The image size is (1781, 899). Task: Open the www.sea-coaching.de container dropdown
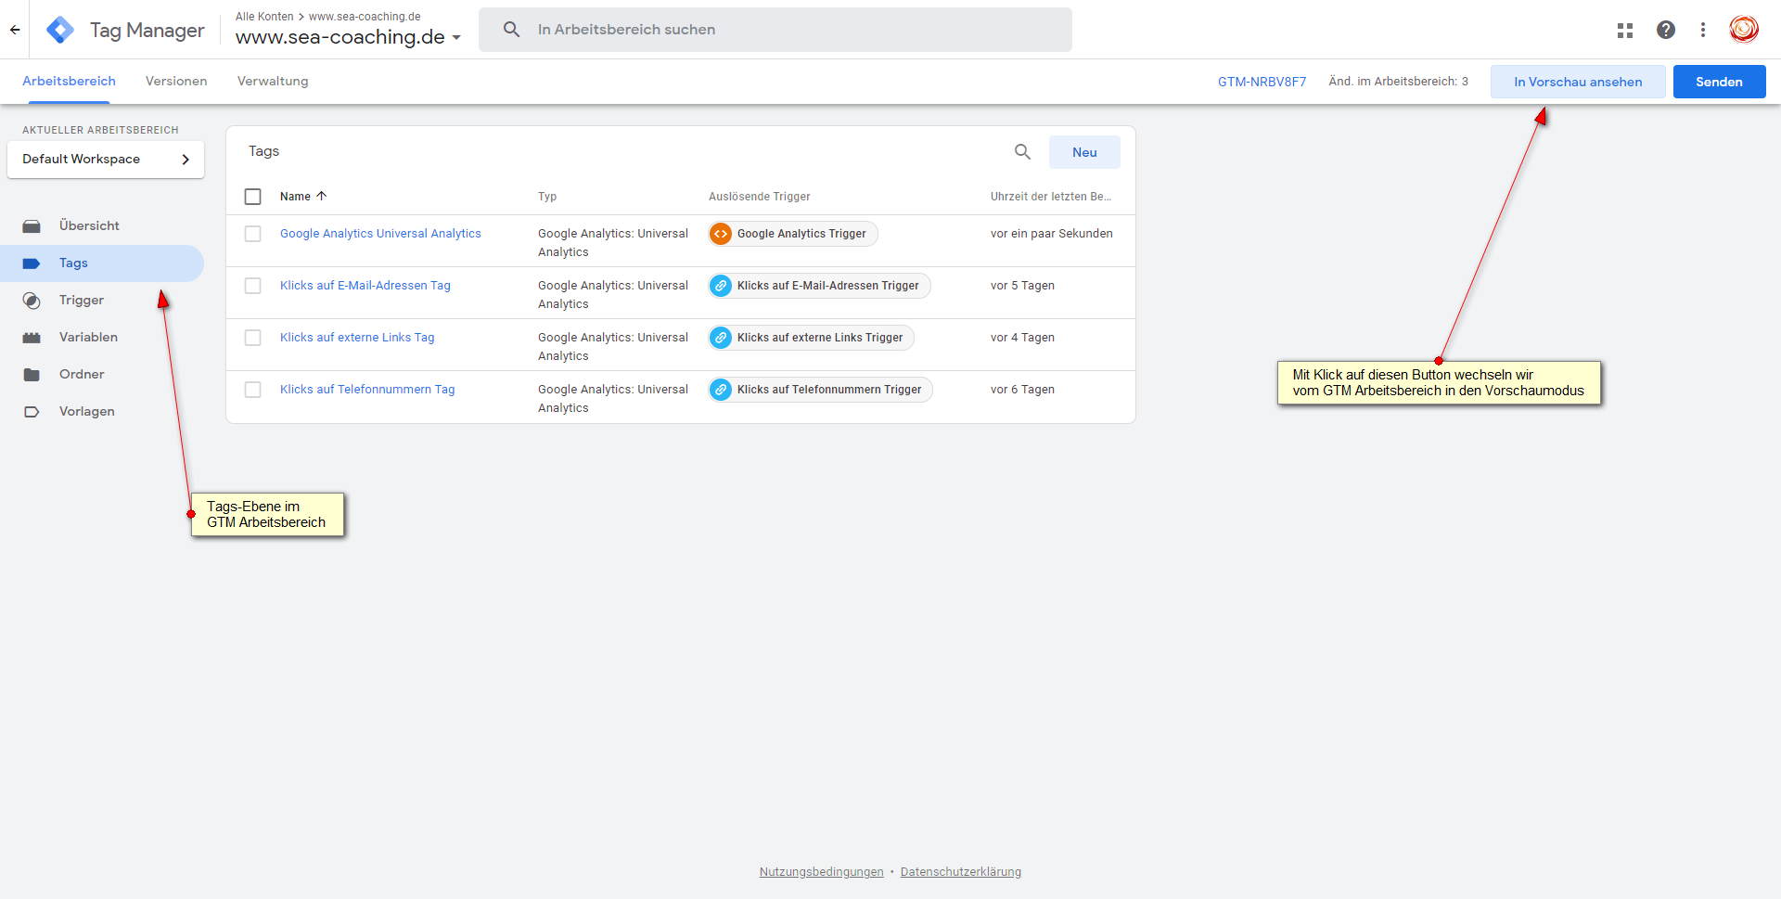click(348, 37)
